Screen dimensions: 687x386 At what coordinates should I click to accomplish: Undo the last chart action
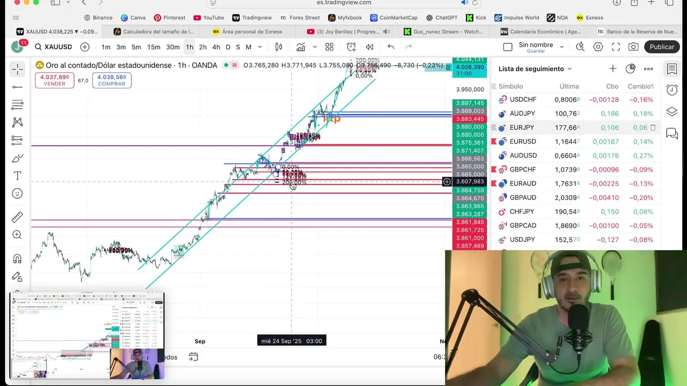pos(391,47)
